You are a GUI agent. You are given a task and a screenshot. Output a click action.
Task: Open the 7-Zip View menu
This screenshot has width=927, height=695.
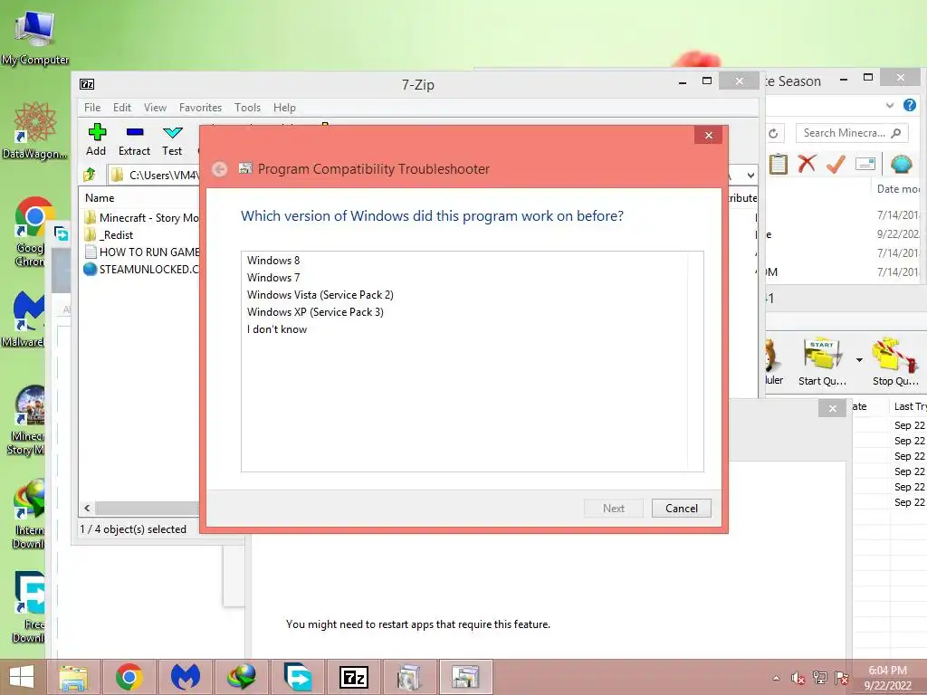(155, 108)
